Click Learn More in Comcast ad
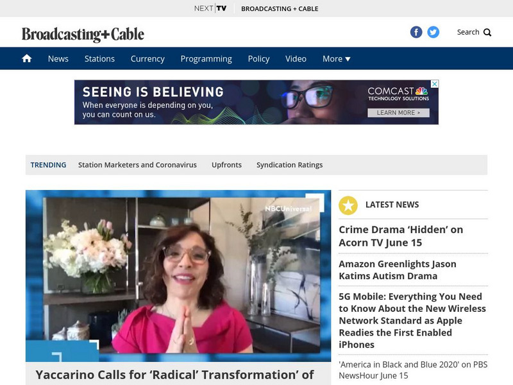Image resolution: width=513 pixels, height=385 pixels. pos(398,113)
